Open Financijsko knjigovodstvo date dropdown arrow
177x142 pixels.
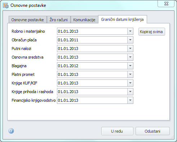[130, 100]
